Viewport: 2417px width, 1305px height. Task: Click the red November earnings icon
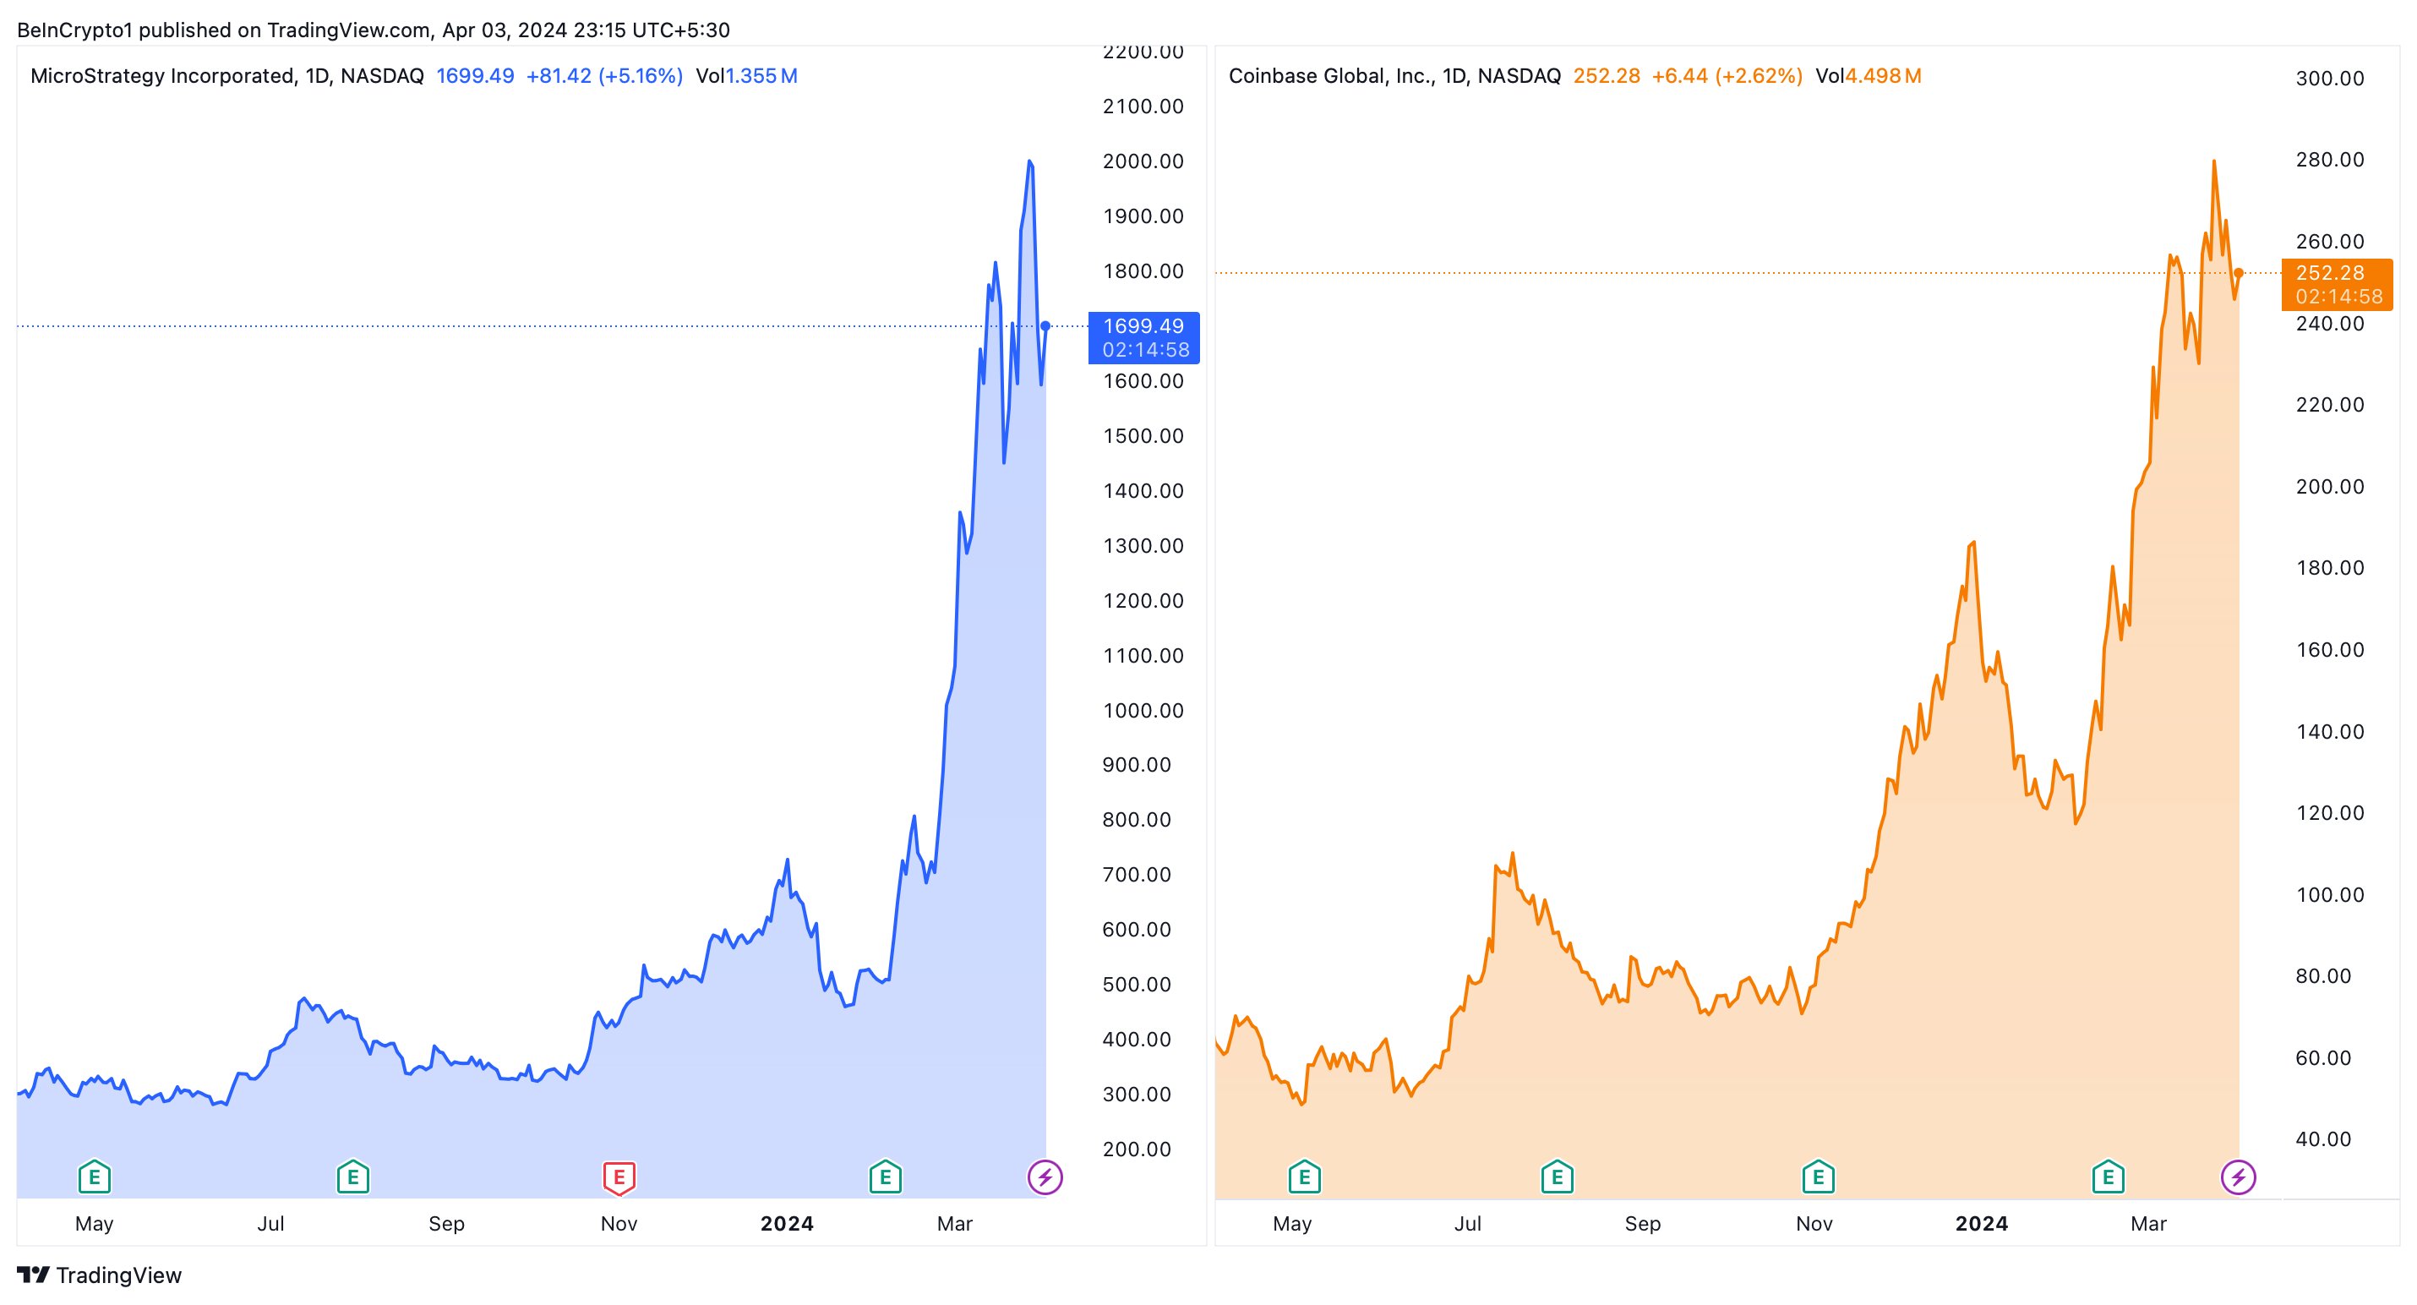(619, 1177)
